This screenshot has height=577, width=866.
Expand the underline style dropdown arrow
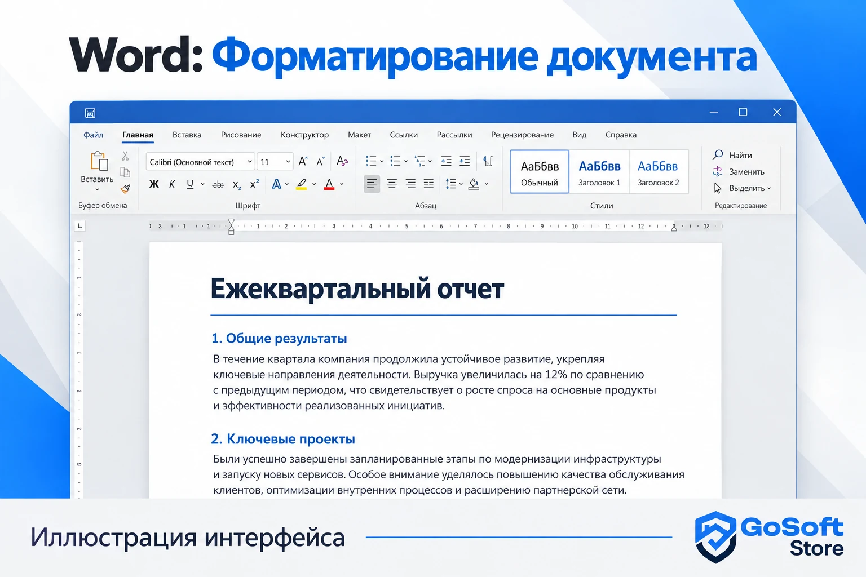pos(202,184)
